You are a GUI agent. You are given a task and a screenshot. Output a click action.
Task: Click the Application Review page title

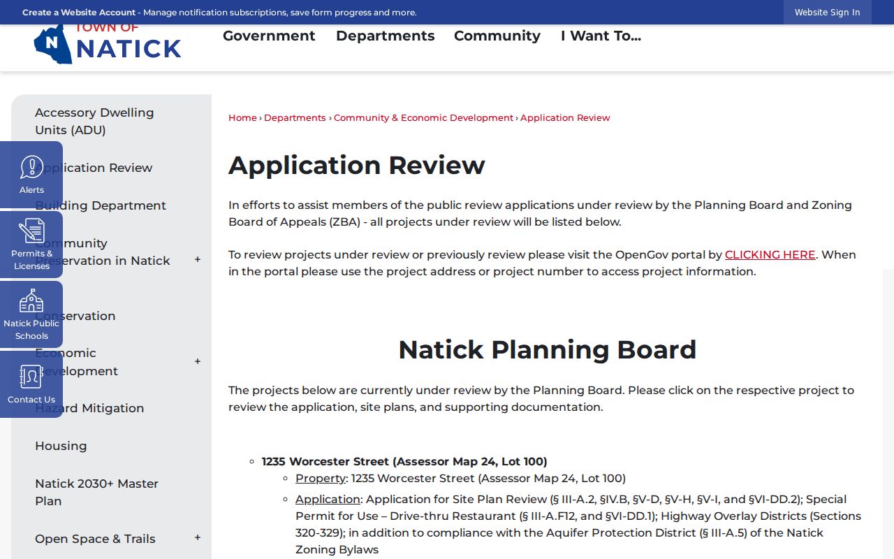coord(356,166)
